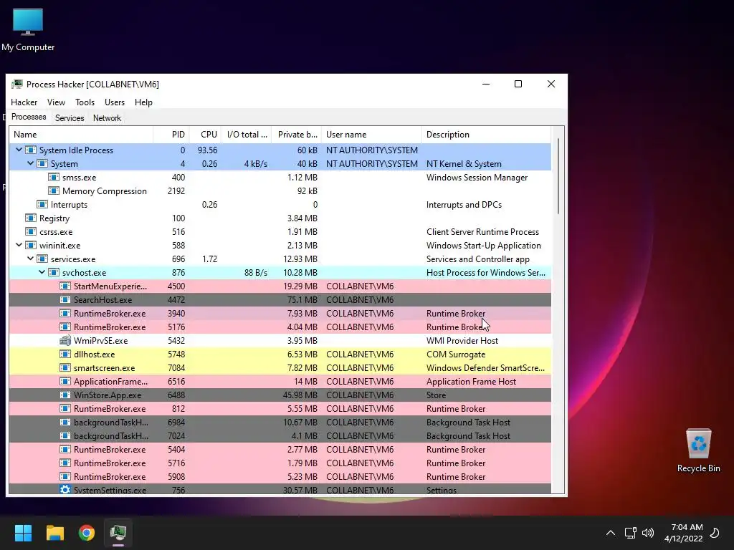Open the Help menu
This screenshot has width=734, height=550.
(143, 102)
